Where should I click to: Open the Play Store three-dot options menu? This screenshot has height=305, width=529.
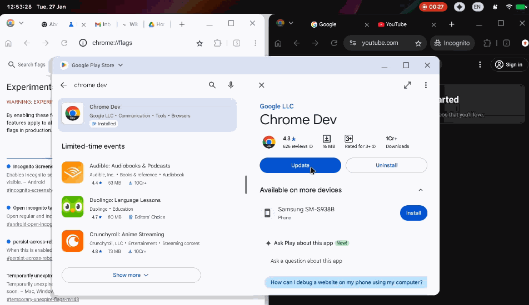[426, 85]
